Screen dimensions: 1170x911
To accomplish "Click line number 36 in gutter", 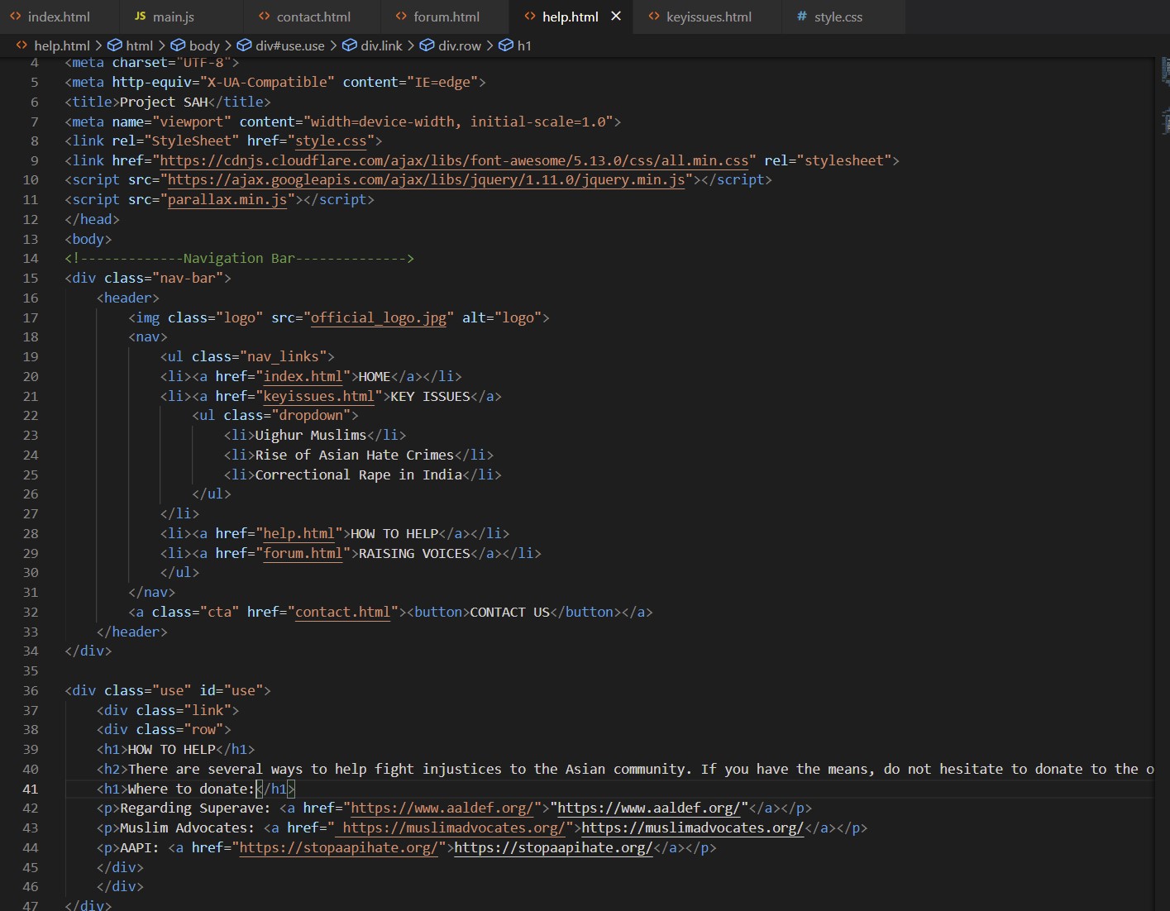I will click(31, 690).
